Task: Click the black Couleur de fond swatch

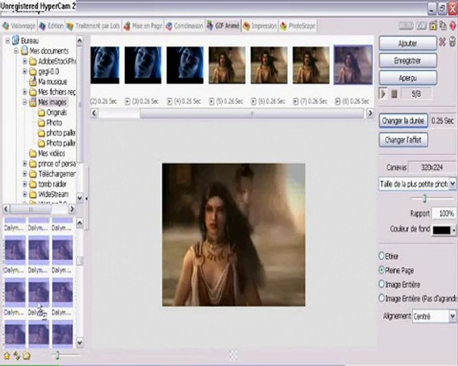Action: click(x=442, y=230)
